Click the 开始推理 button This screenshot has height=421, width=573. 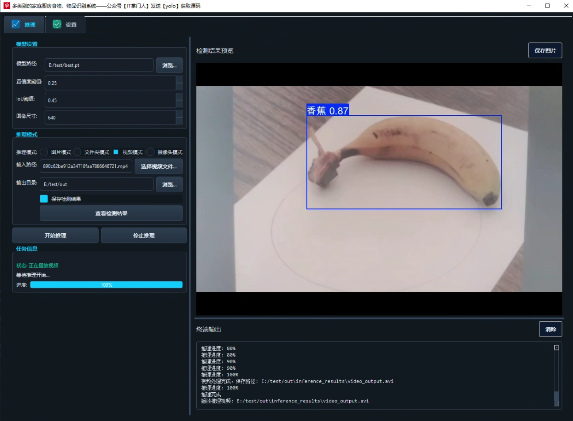point(55,235)
